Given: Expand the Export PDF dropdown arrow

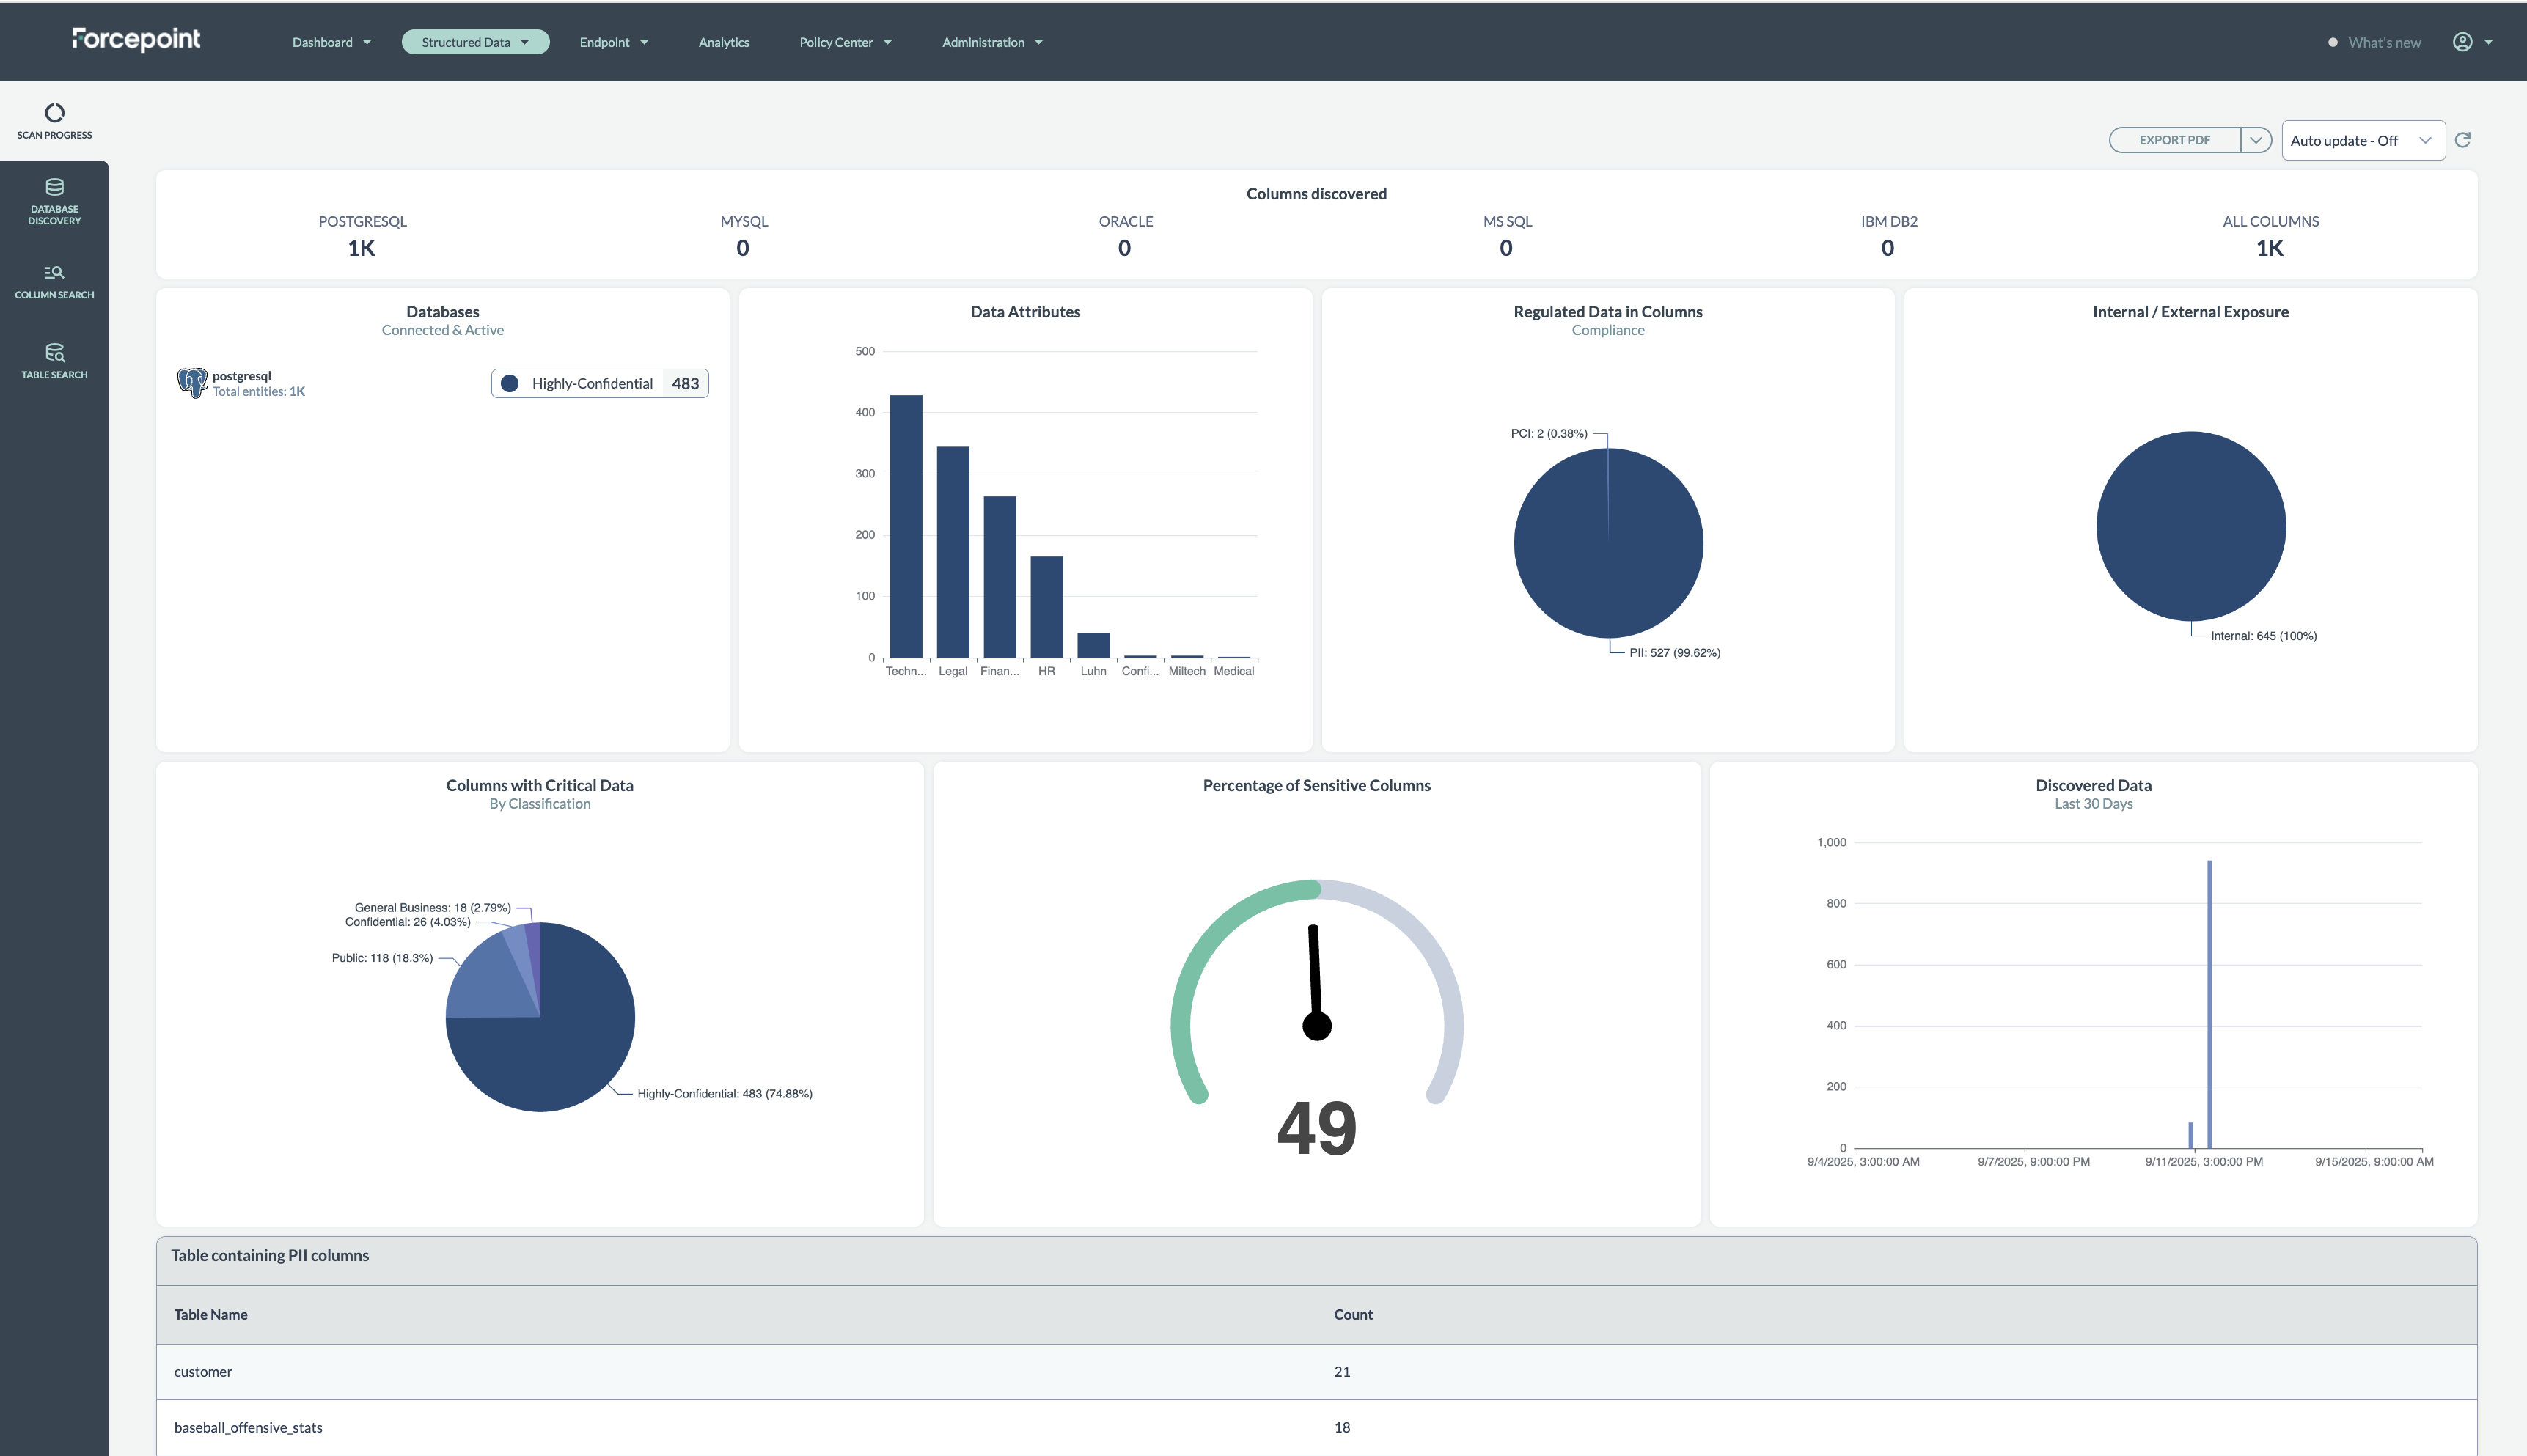Looking at the screenshot, I should point(2256,140).
